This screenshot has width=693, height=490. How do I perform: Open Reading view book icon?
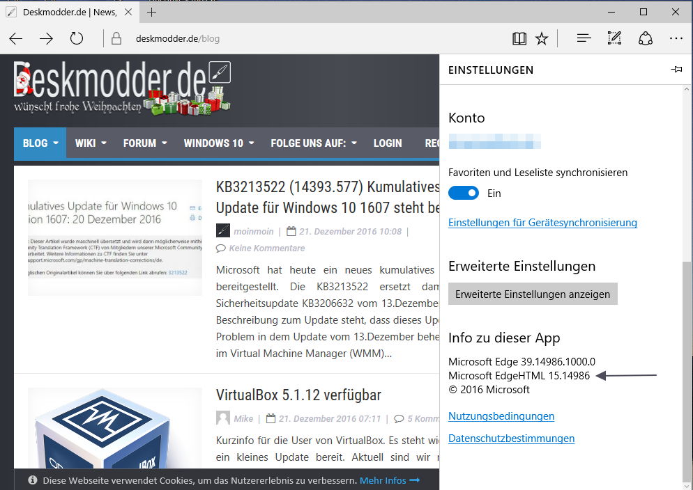coord(519,39)
